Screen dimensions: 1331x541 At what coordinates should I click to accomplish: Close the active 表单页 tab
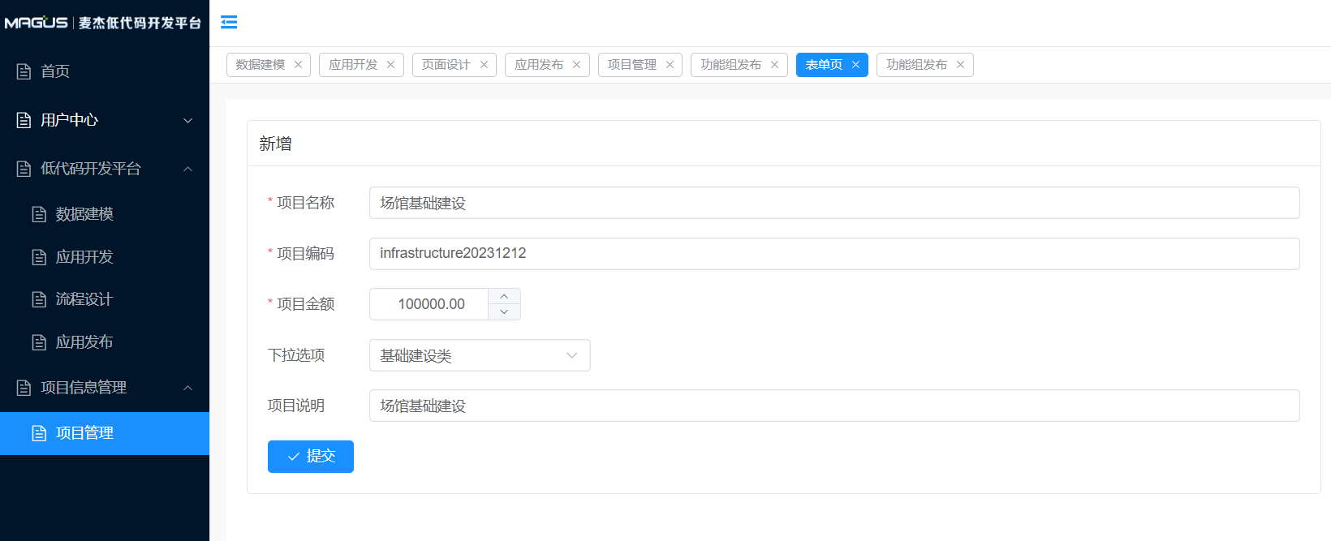click(855, 65)
